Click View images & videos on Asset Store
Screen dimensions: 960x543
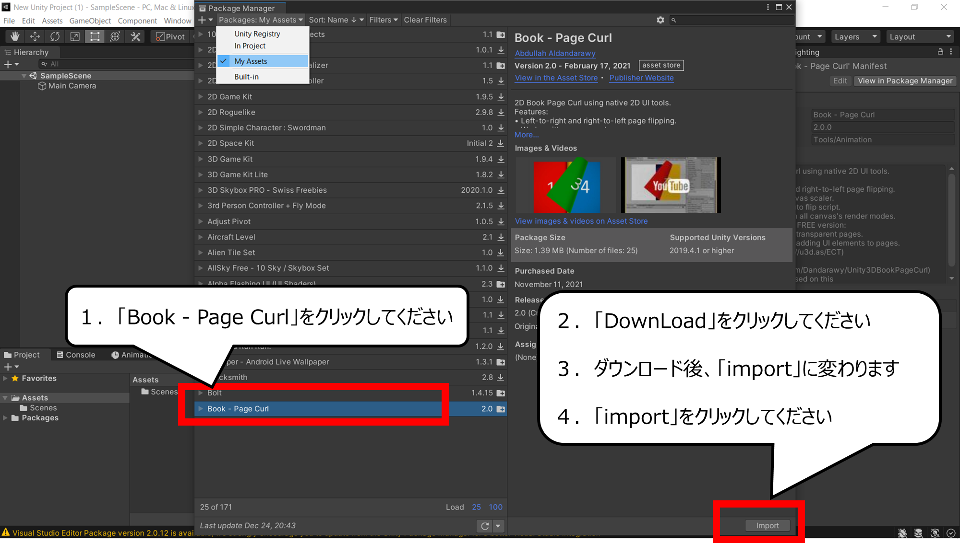[x=581, y=221]
